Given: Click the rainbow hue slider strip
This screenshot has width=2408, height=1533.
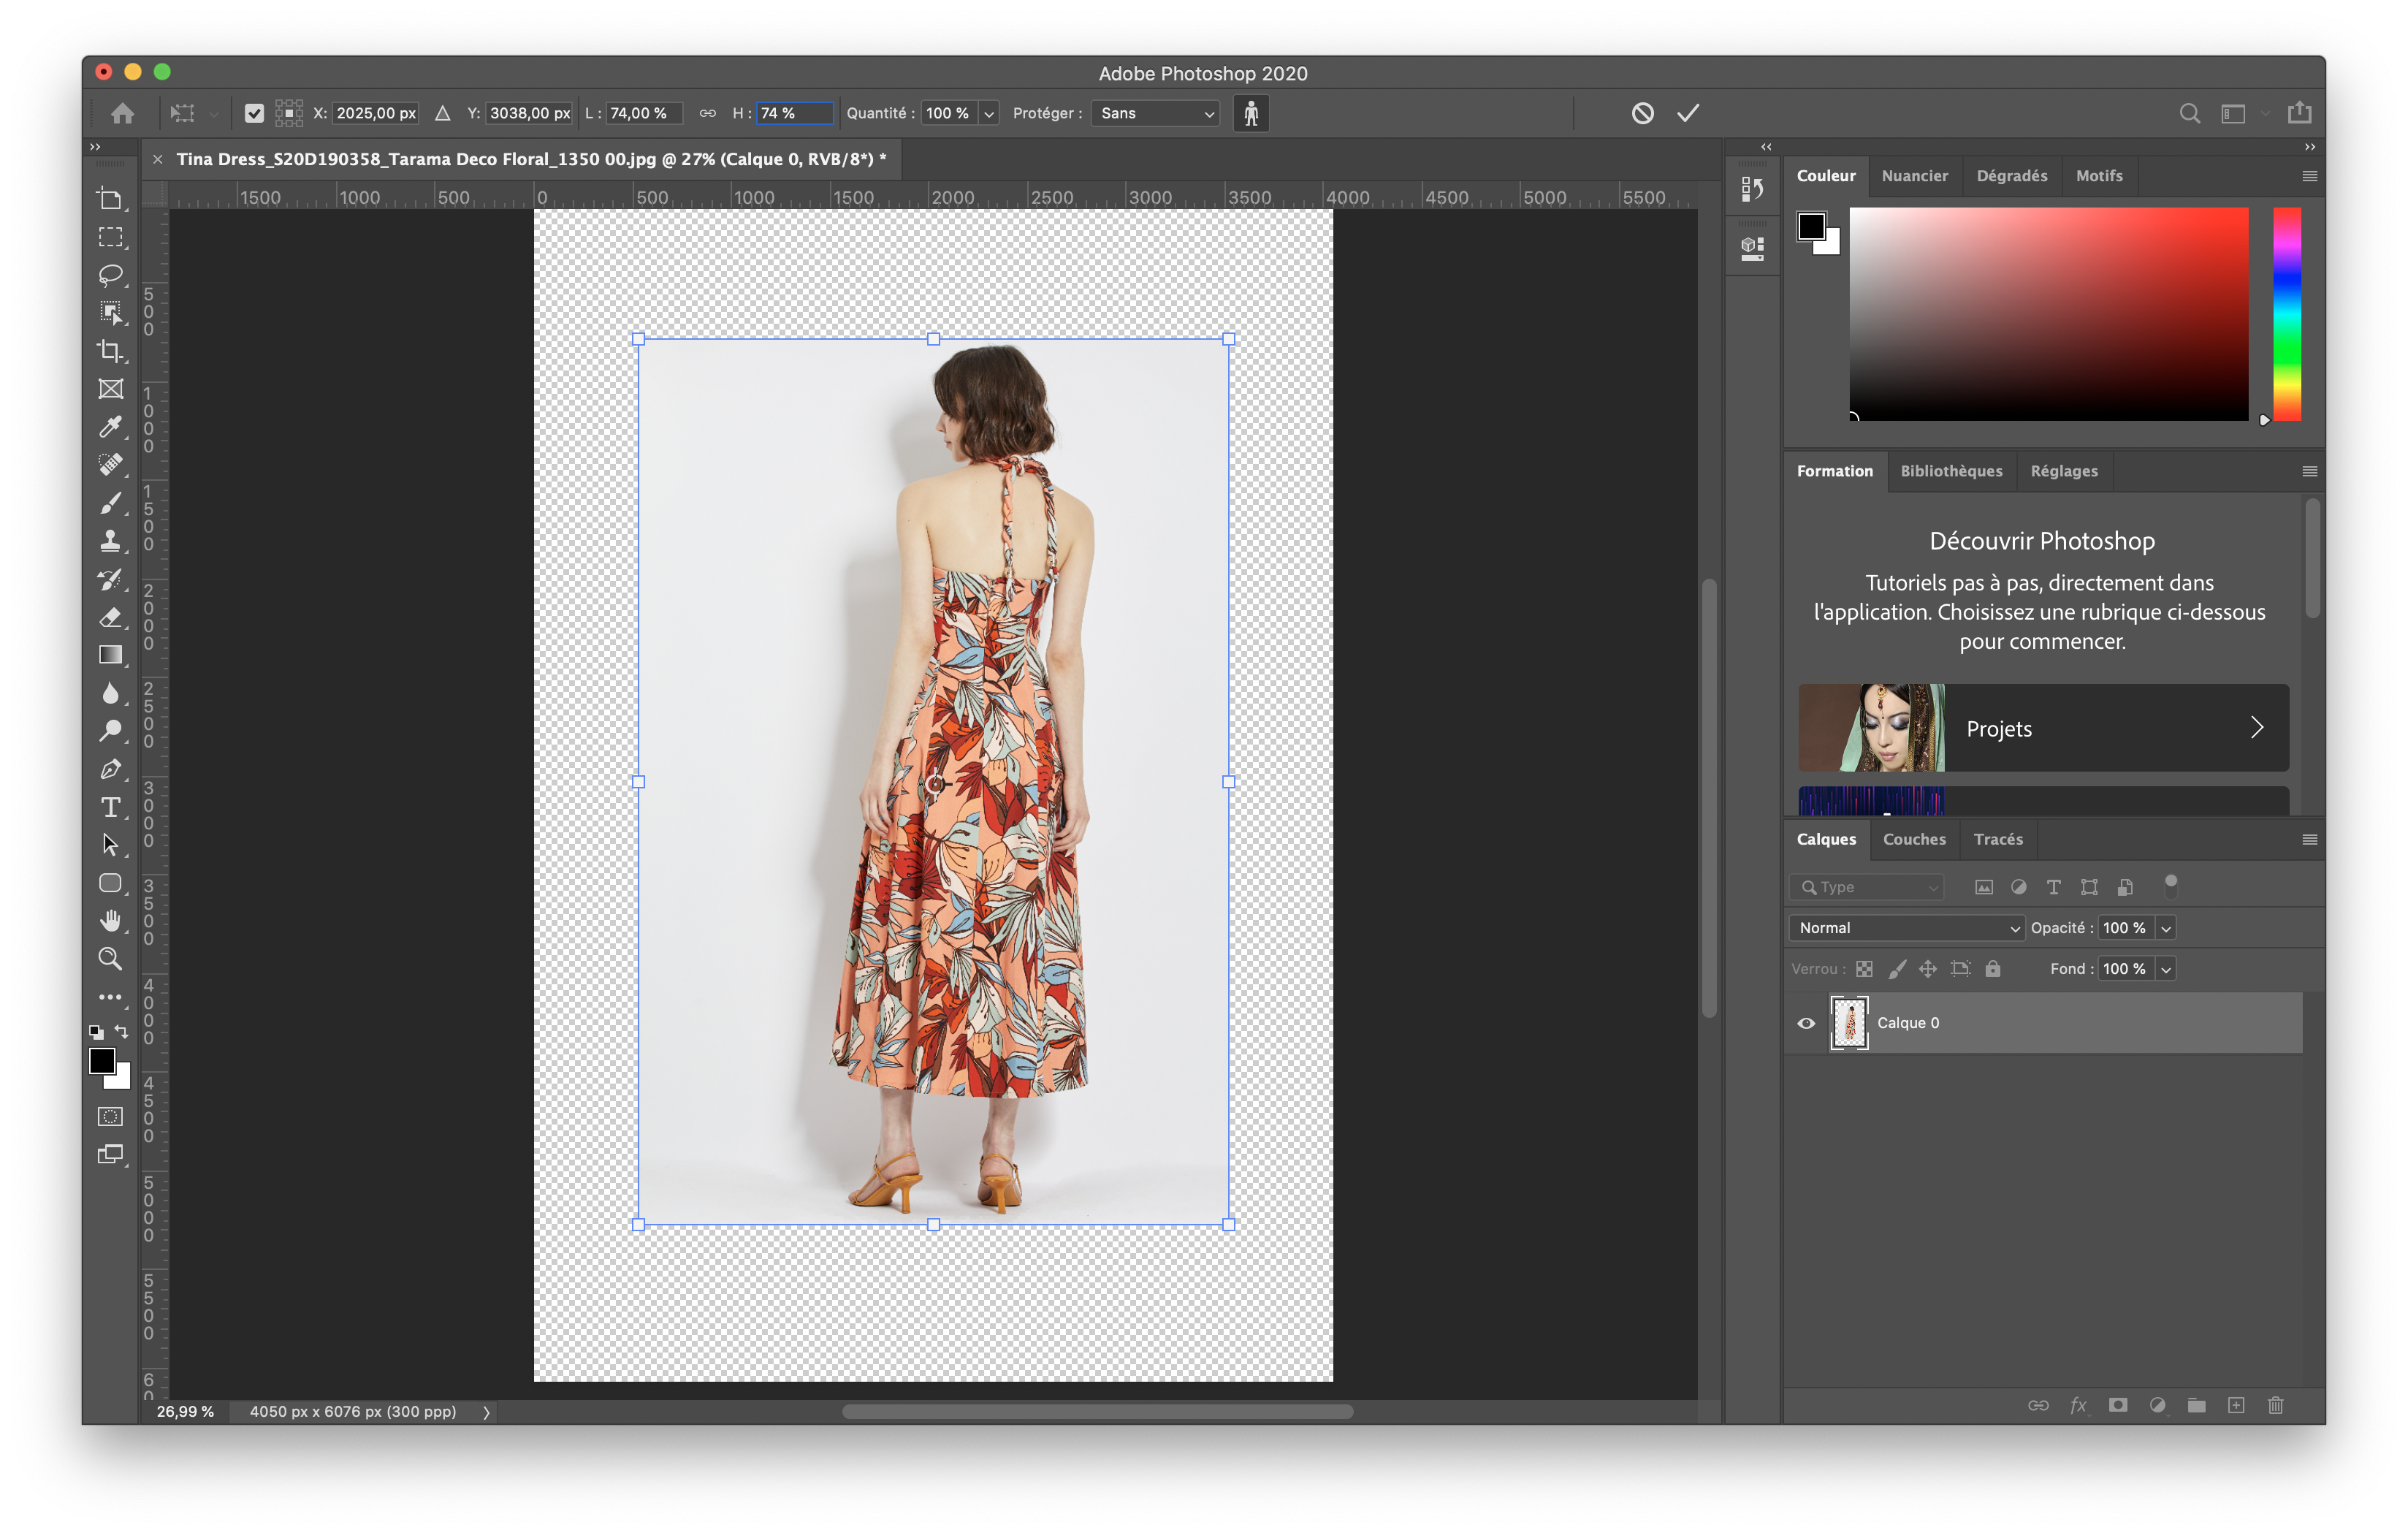Looking at the screenshot, I should pyautogui.click(x=2286, y=314).
